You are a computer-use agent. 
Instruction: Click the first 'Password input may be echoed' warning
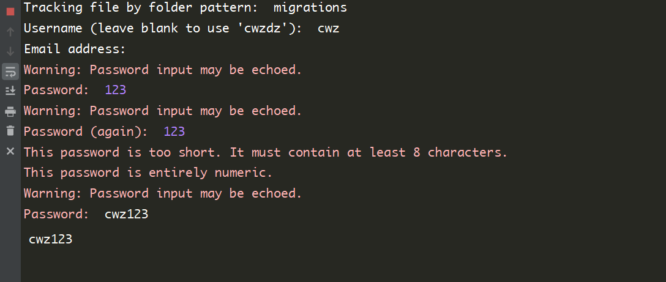coord(163,70)
